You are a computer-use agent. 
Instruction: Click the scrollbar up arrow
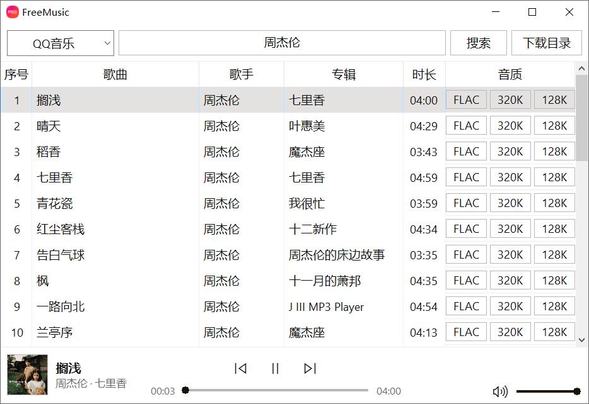pyautogui.click(x=582, y=69)
